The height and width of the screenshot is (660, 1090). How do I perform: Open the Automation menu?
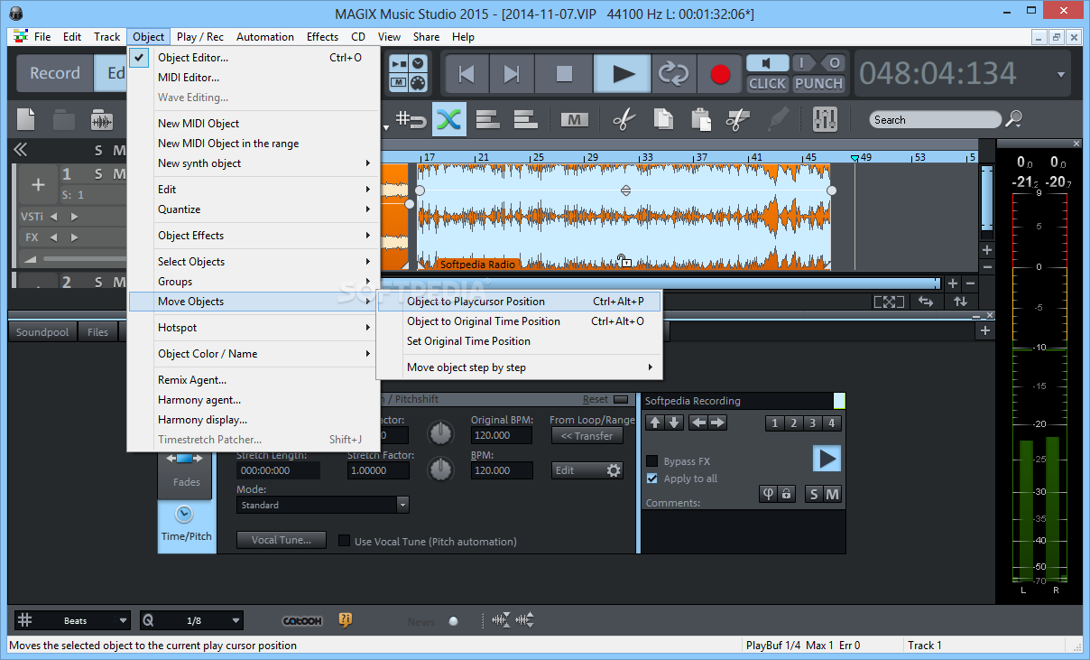point(265,37)
